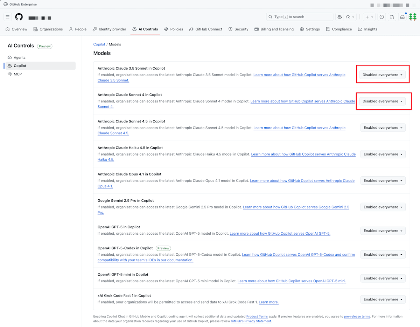420x327 pixels.
Task: Open GitHub's Privacy Statement link
Action: (x=251, y=321)
